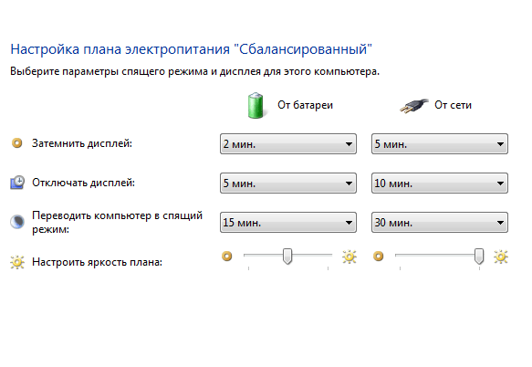Open plugged-in dim display dropdown showing 5 мин.
This screenshot has height=367, width=532.
pyautogui.click(x=440, y=144)
